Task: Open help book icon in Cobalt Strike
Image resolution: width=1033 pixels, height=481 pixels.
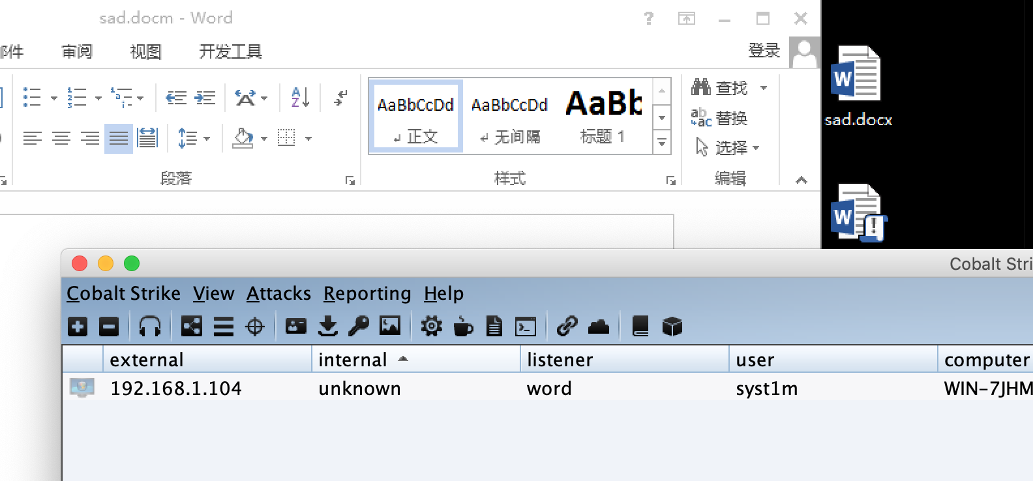Action: pyautogui.click(x=640, y=326)
